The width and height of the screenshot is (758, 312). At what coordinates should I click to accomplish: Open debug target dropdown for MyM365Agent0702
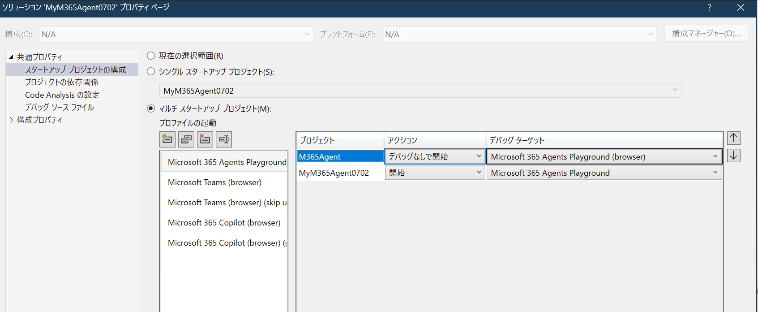[604, 173]
